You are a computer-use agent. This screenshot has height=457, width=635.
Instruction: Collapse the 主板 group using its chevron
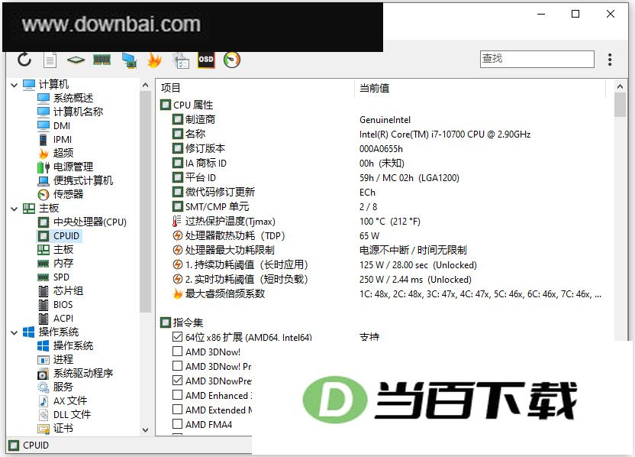(x=15, y=209)
